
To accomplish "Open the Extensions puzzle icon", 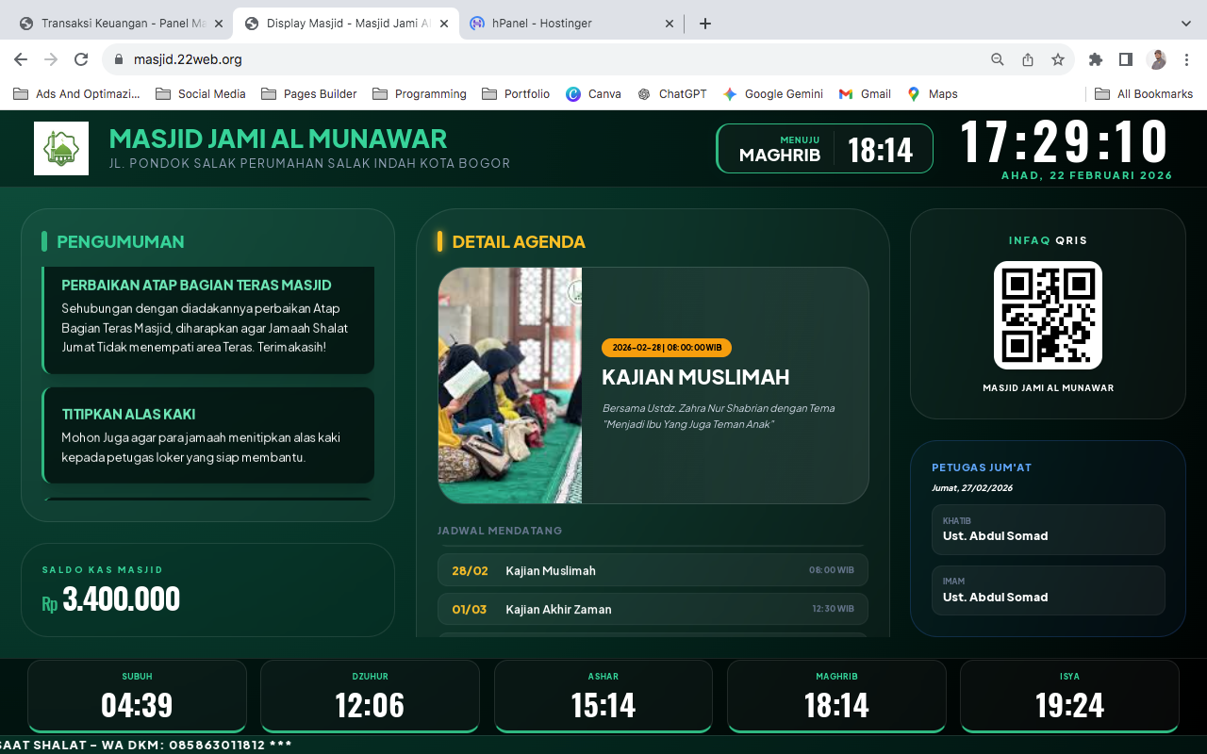I will pyautogui.click(x=1095, y=59).
